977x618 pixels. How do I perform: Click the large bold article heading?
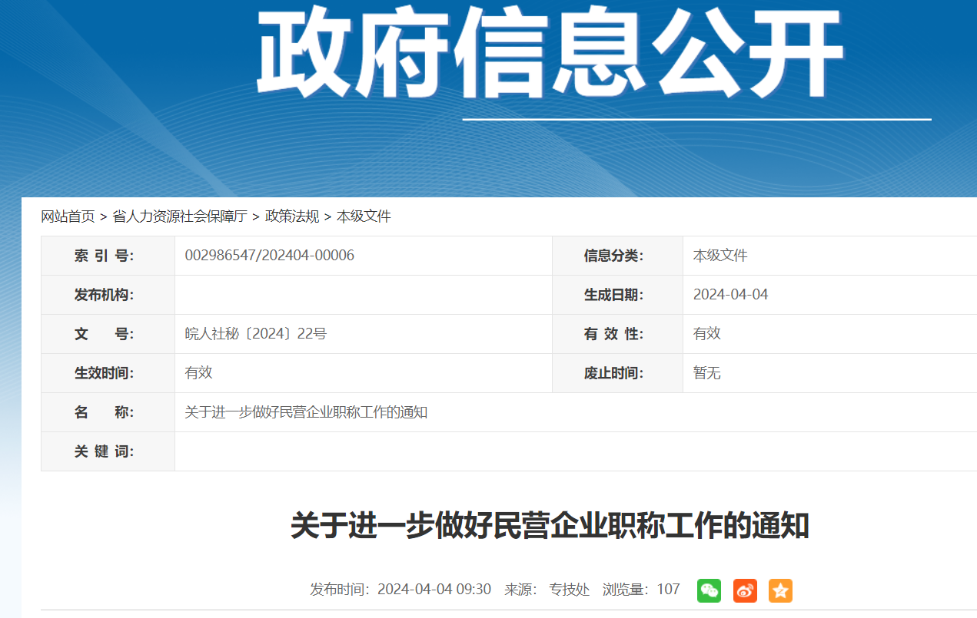550,527
